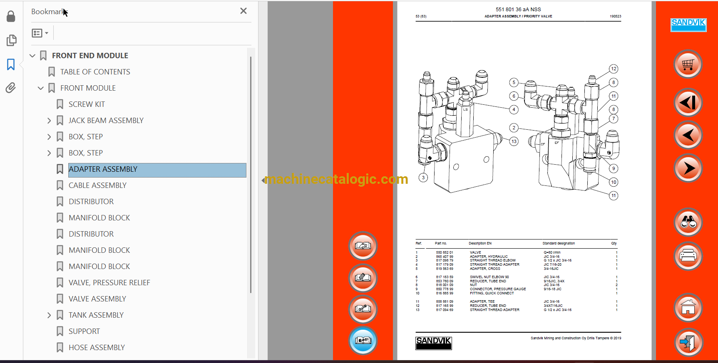
Task: Expand the TANK ASSEMBLY bookmark
Action: pyautogui.click(x=49, y=315)
